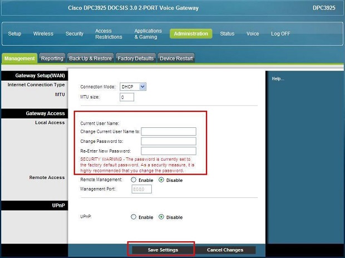
Task: Click the Re-Enter New Password field
Action: (169, 151)
